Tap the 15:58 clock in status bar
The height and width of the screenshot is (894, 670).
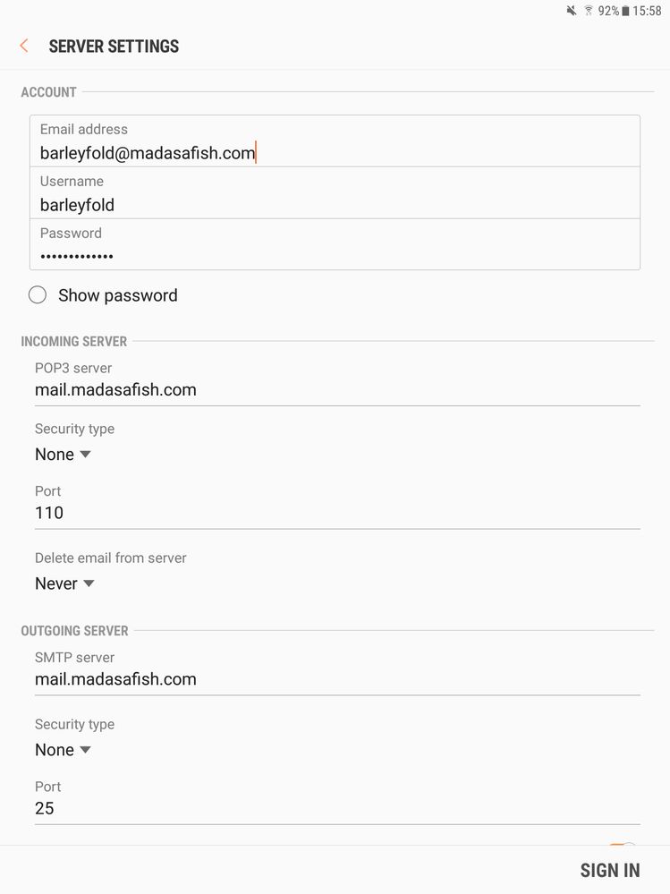647,11
